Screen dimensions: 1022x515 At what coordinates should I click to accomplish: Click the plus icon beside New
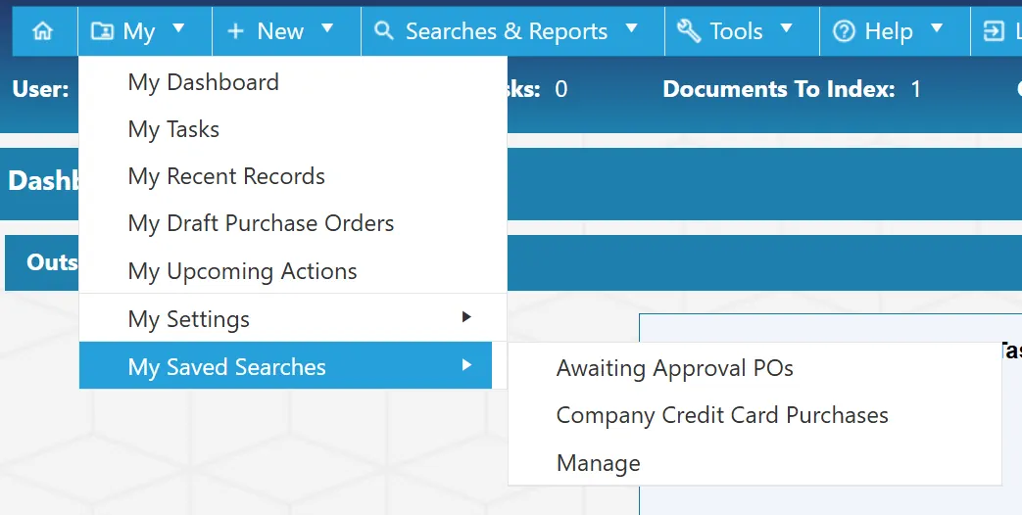pos(234,30)
